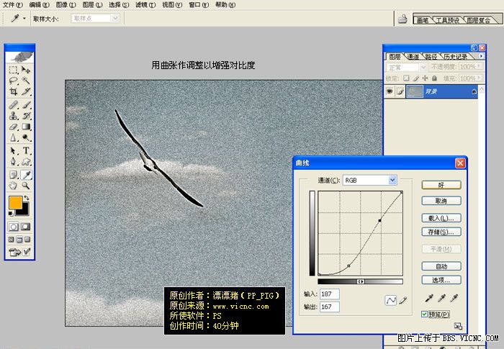Open the 取样大小 sample size dropdown

click(x=96, y=19)
